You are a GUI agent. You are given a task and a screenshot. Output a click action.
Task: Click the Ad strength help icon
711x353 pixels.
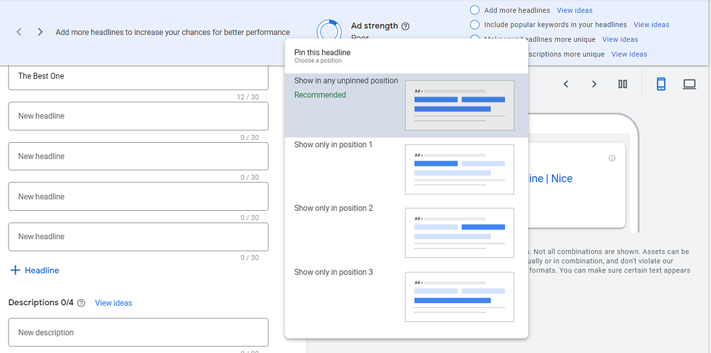point(406,26)
